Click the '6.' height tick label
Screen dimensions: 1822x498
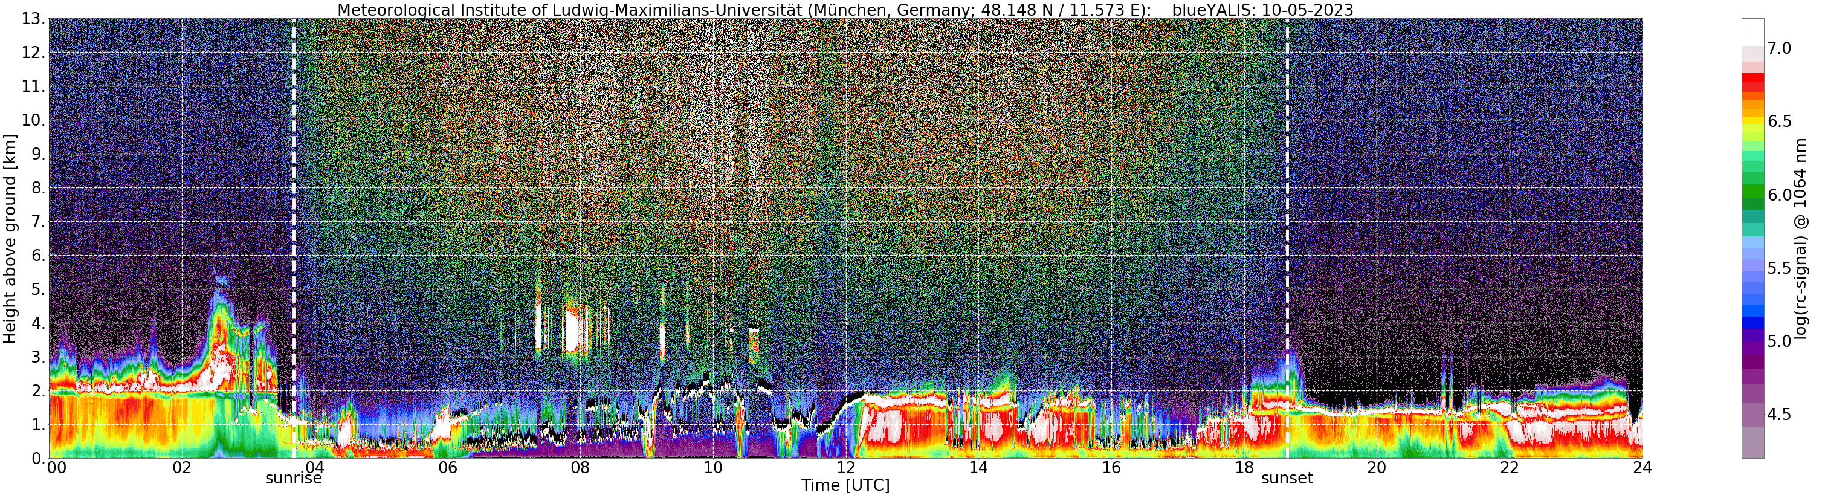point(39,256)
